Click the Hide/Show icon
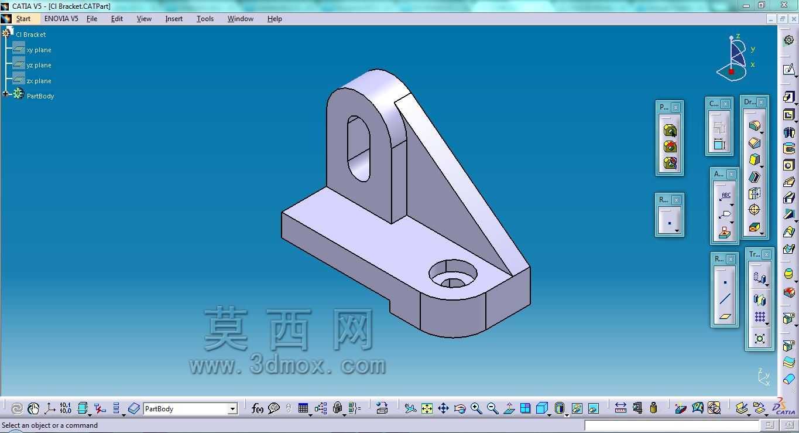The image size is (799, 433). click(x=577, y=408)
